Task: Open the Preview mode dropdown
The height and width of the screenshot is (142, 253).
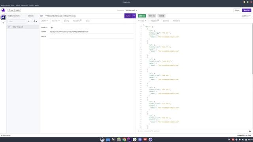Action: click(142, 21)
